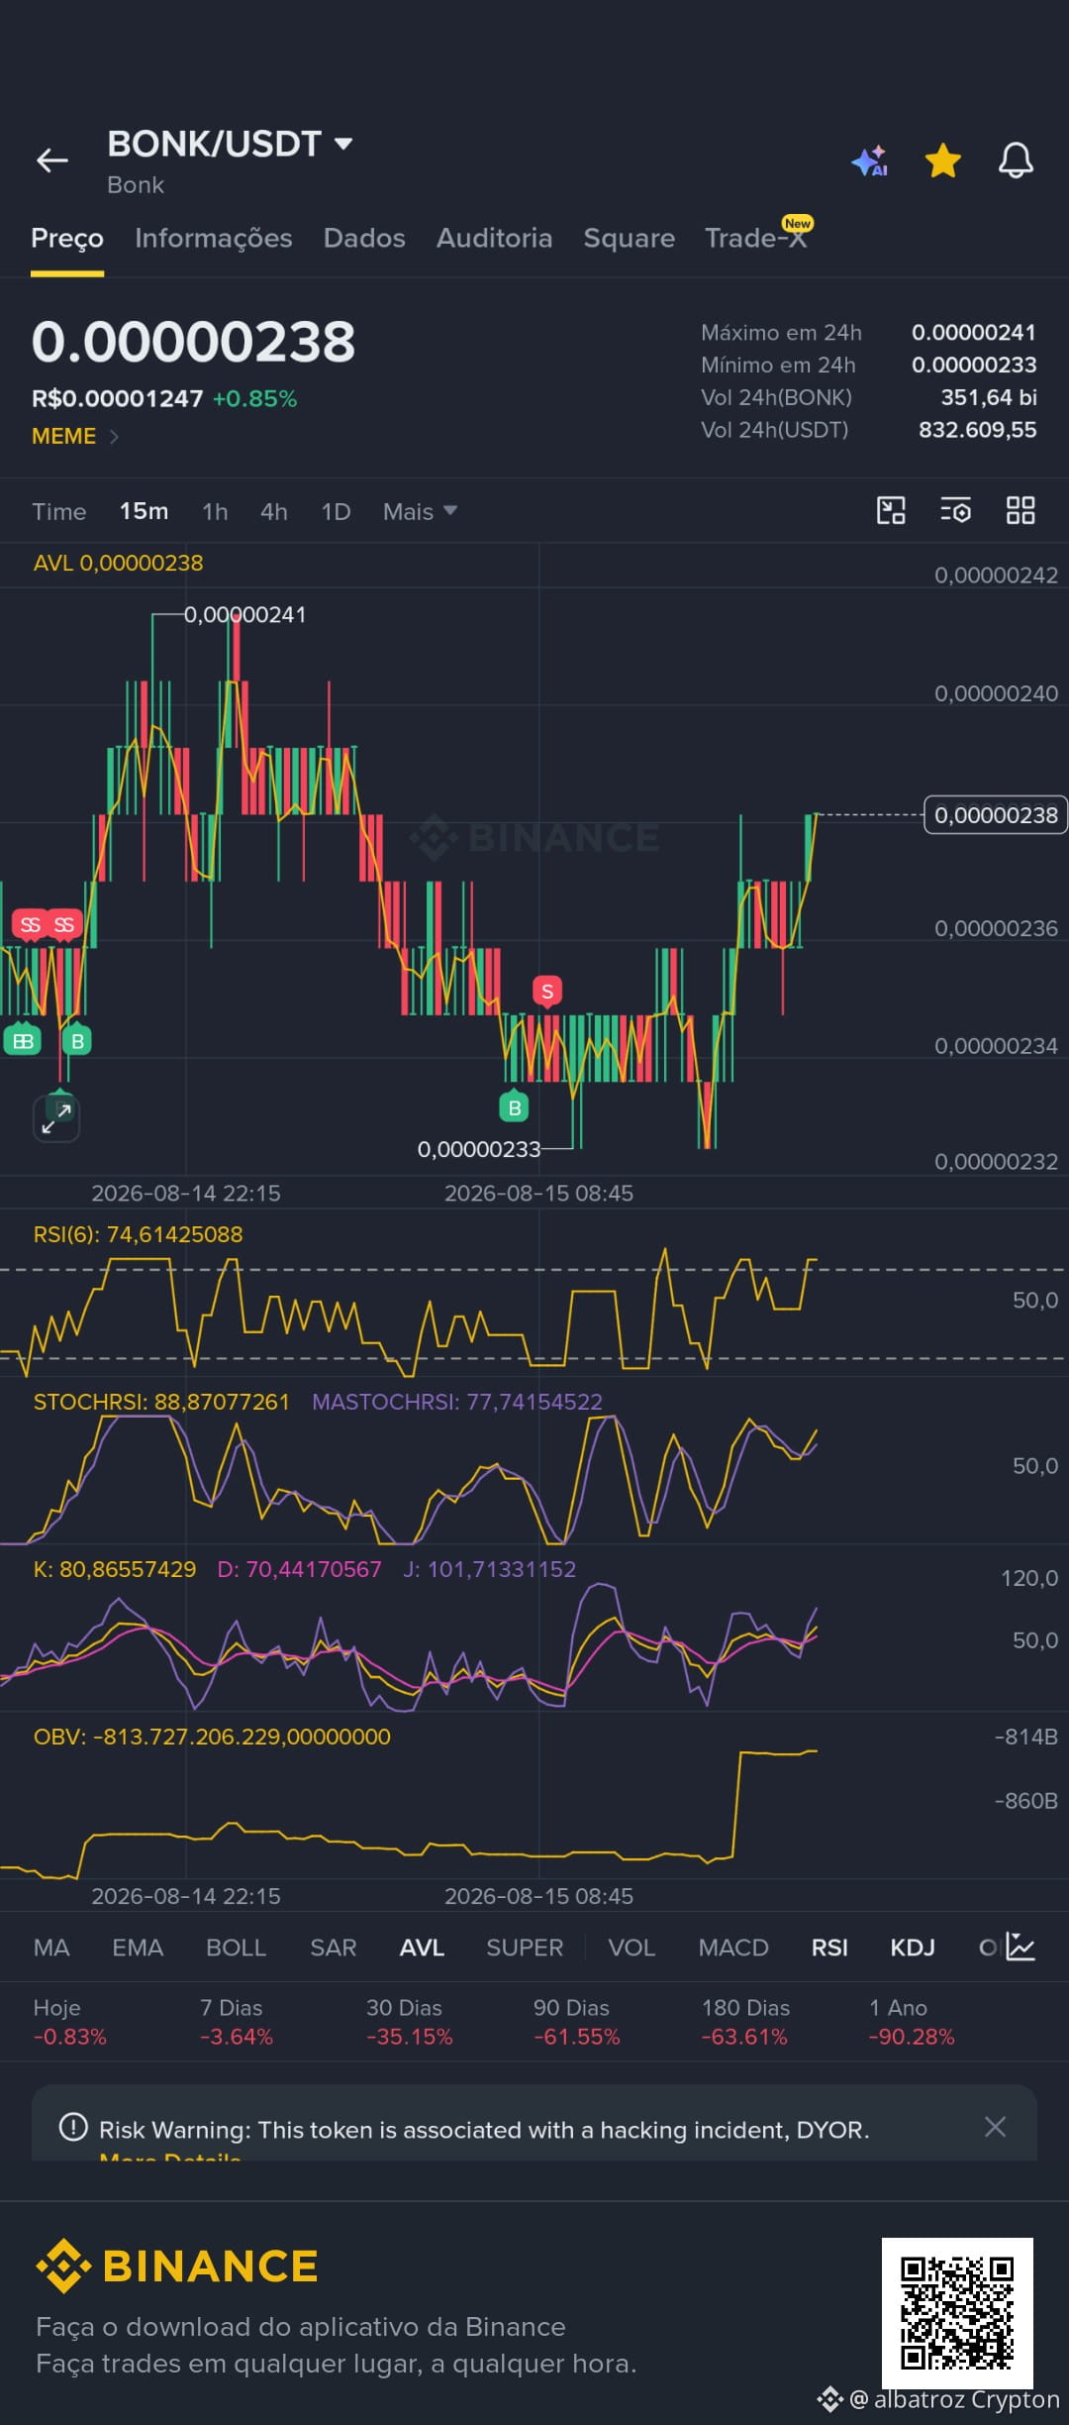Expand the Mais intervals dropdown
1069x2425 pixels.
(x=420, y=511)
